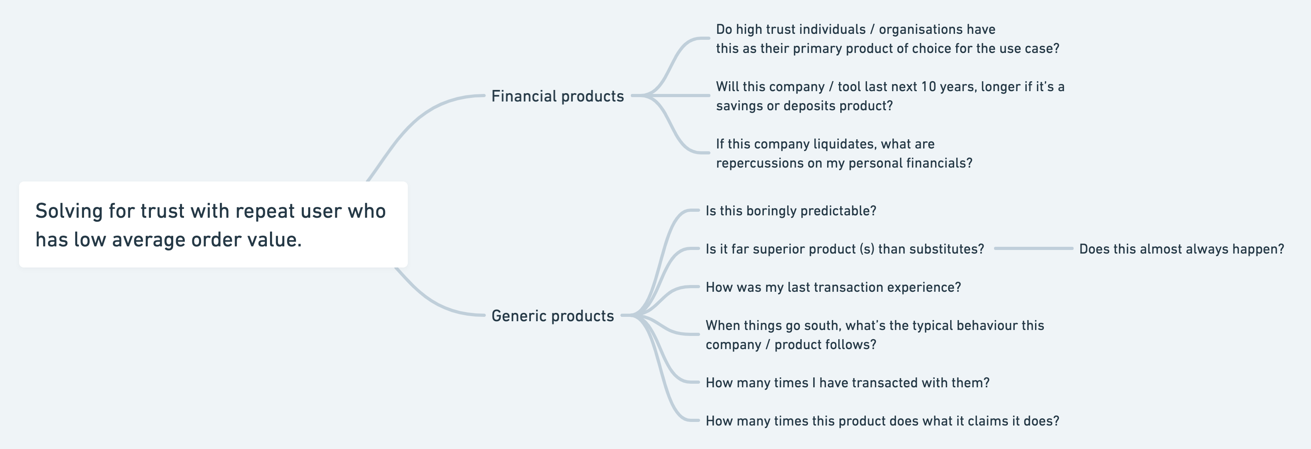Select the 'Does this almost always happen?' subtopic

click(1181, 249)
